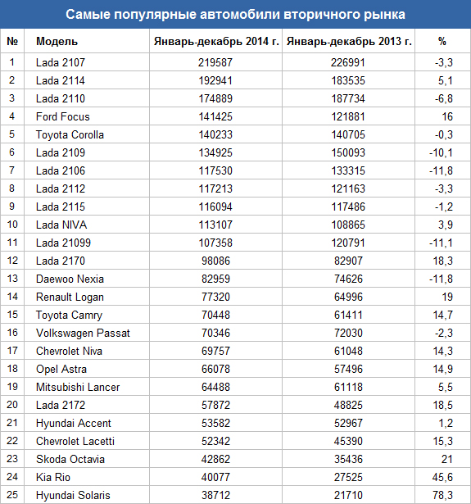Click the Ford Focus model name
The image size is (471, 504).
[x=62, y=116]
